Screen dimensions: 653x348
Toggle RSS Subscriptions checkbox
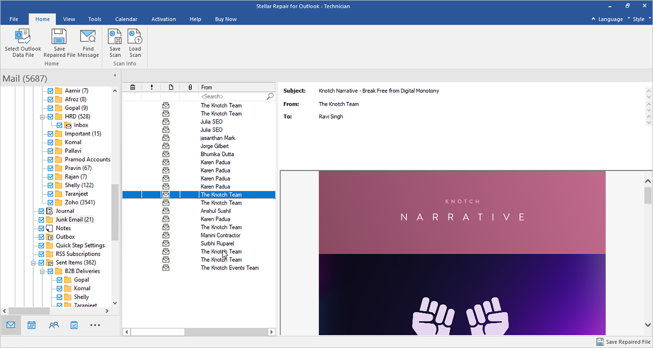click(x=41, y=254)
